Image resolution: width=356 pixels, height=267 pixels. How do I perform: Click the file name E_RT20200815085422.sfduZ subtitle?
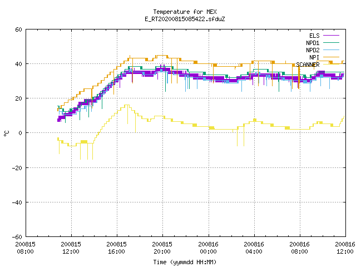click(x=185, y=19)
